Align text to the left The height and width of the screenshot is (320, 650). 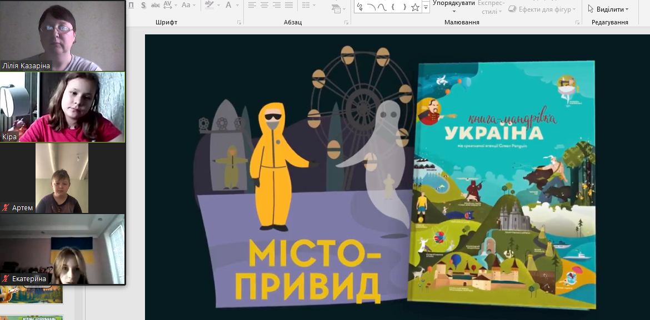pos(252,5)
